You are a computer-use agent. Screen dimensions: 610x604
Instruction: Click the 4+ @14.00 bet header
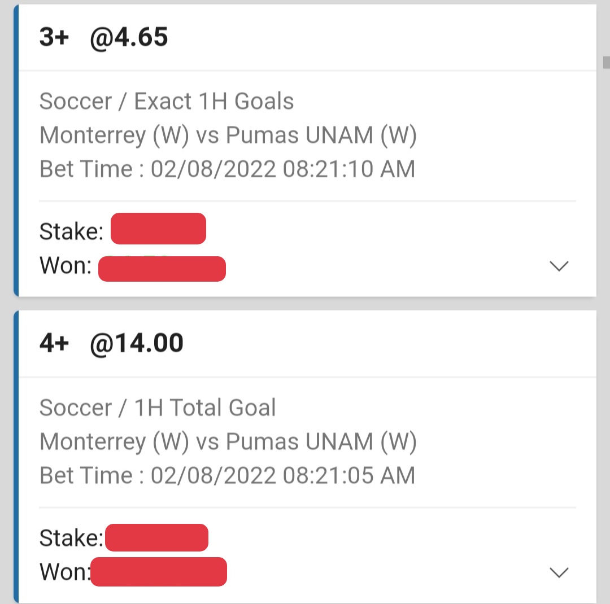click(111, 343)
